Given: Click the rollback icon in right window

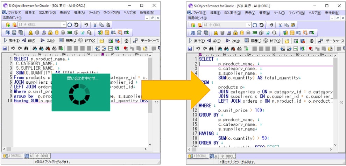Looking at the screenshot, I should point(261,25).
